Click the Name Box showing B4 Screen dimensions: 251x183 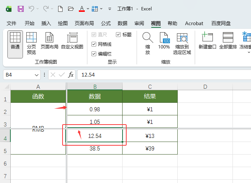tap(19, 75)
